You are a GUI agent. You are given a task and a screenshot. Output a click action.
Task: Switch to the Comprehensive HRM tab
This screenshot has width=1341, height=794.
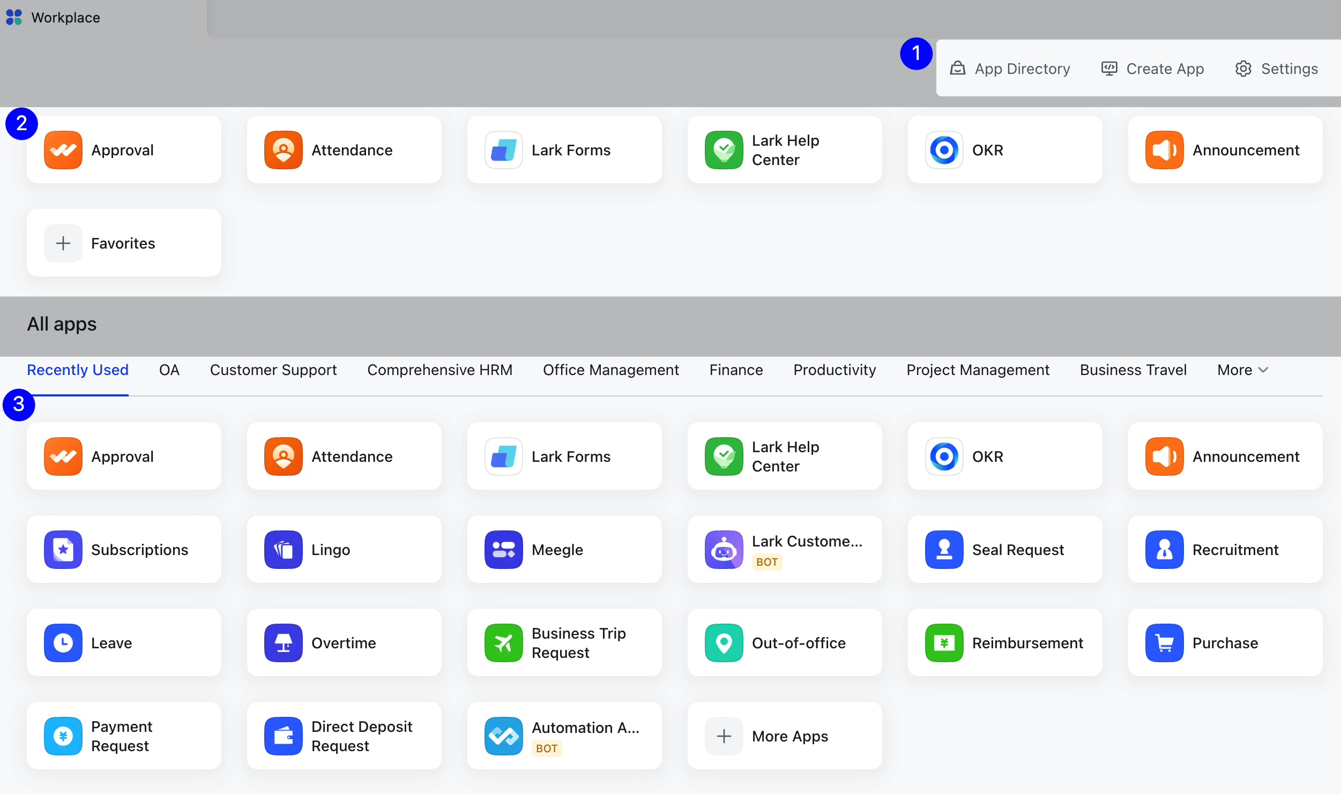[x=439, y=370]
